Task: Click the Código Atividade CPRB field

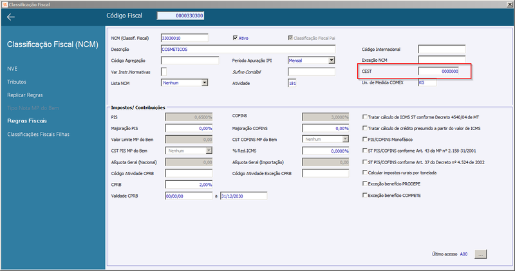Action: pos(189,173)
